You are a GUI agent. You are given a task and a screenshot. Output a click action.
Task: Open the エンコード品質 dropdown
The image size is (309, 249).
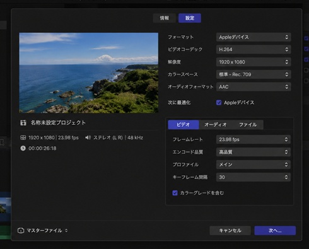[254, 152]
